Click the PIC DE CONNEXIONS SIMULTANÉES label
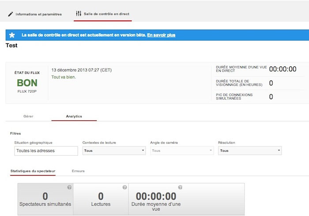The width and height of the screenshot is (309, 216). pyautogui.click(x=234, y=96)
